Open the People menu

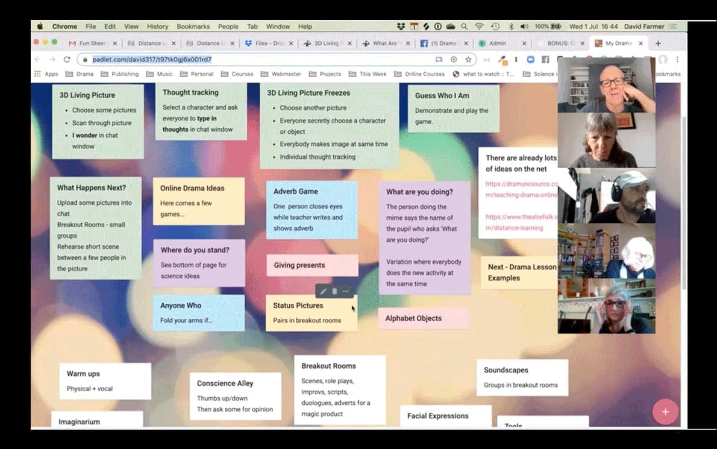(228, 27)
